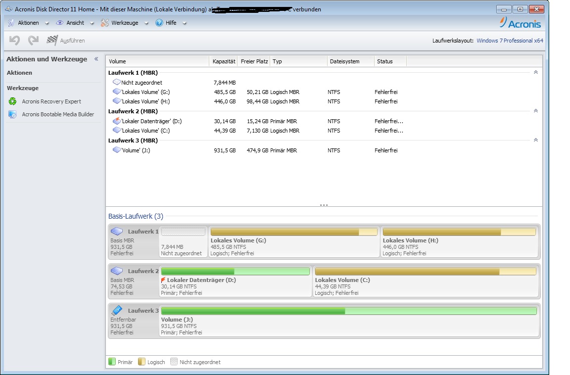
Task: Click the Acronis Recovery Expert recycle icon
Action: 13,101
